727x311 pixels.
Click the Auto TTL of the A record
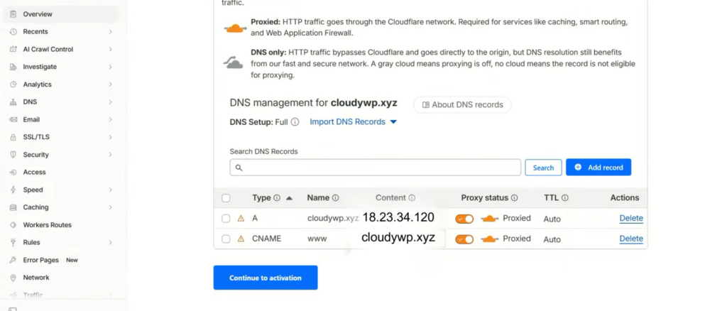[x=552, y=219]
